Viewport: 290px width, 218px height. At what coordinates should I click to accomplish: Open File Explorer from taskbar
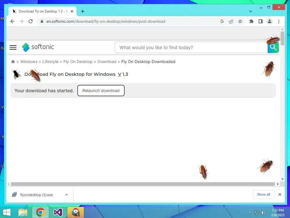pyautogui.click(x=23, y=212)
